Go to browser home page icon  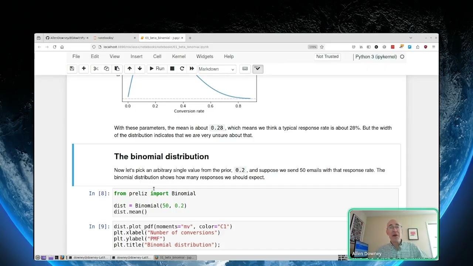(62, 47)
